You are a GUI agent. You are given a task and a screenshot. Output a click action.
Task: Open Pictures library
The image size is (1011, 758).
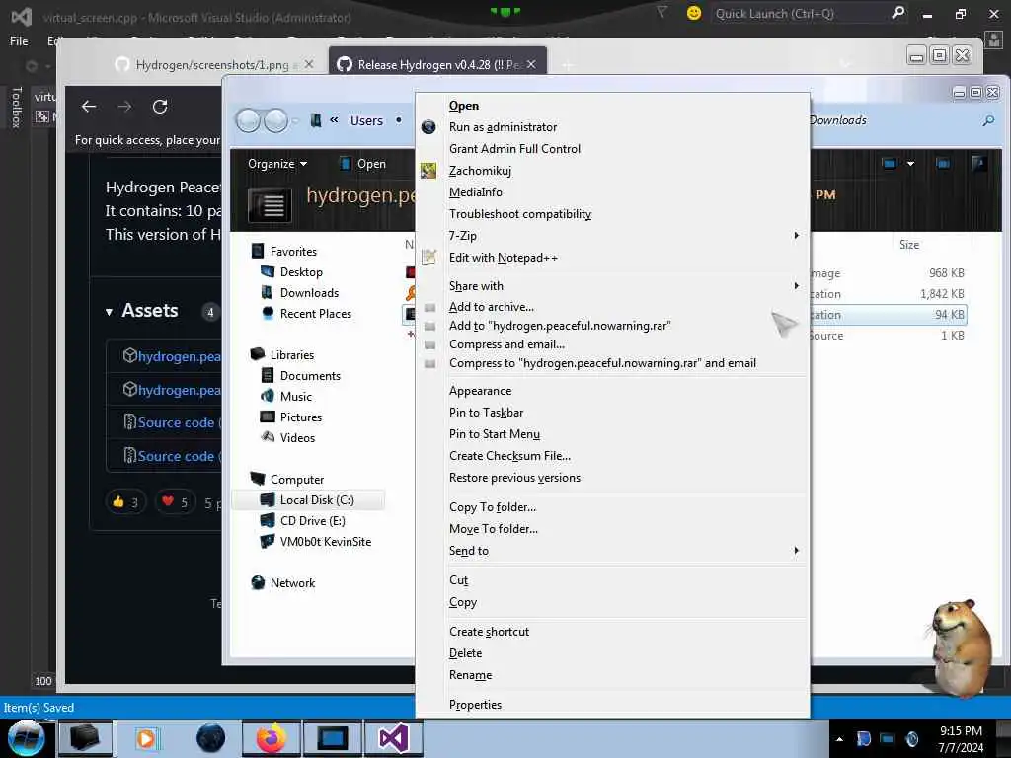point(300,417)
